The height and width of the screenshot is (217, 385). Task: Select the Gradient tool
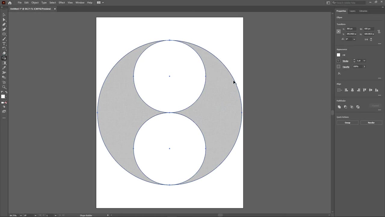point(4,63)
